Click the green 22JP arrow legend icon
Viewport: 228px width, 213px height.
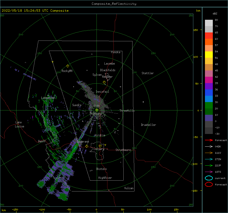click(x=209, y=166)
